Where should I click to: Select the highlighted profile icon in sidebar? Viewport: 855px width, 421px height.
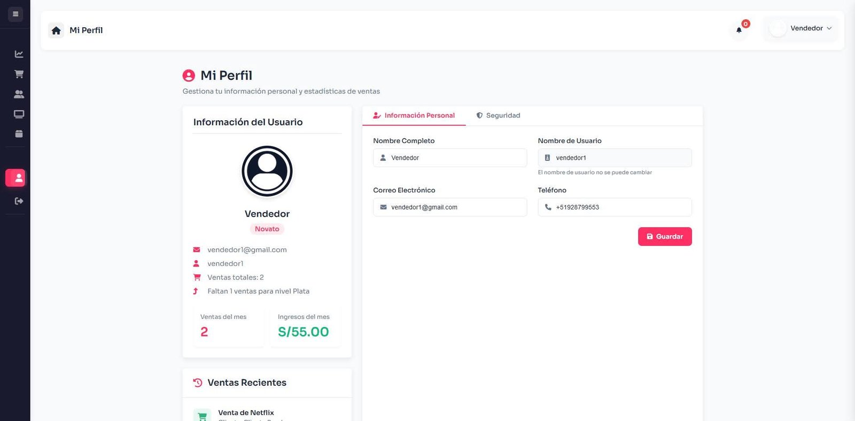pyautogui.click(x=15, y=178)
